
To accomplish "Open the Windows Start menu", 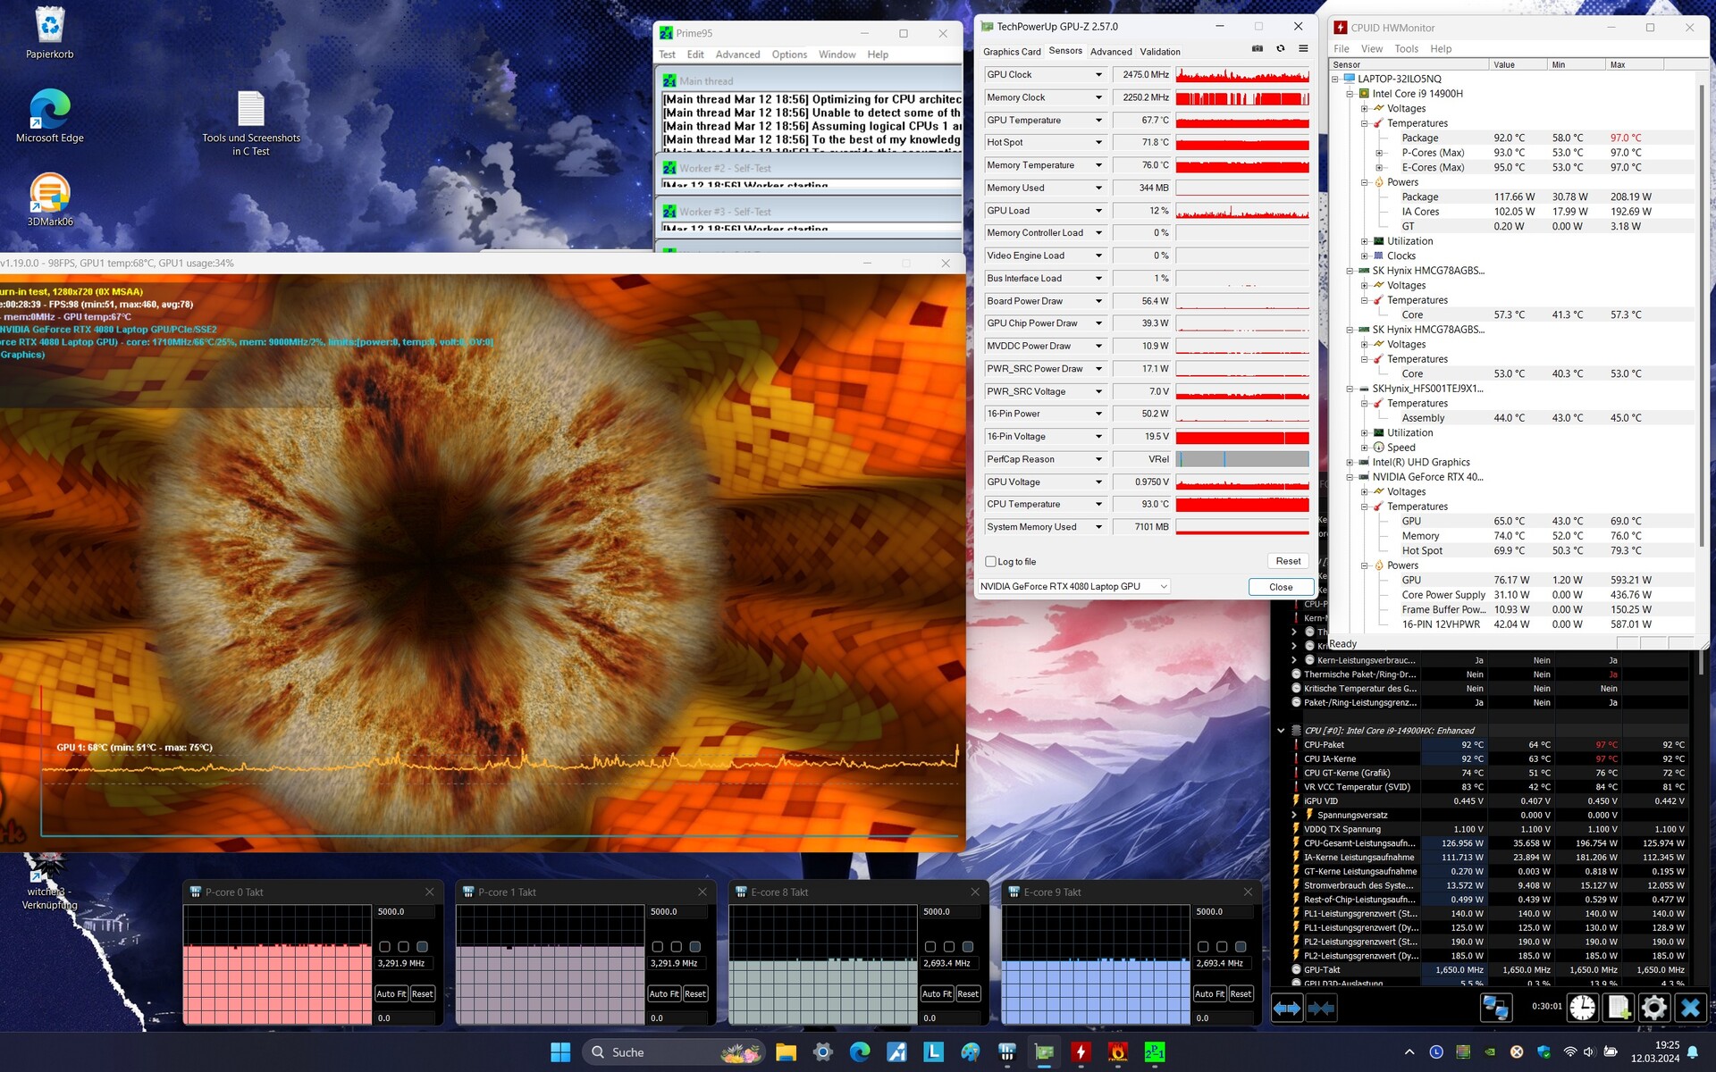I will [560, 1052].
